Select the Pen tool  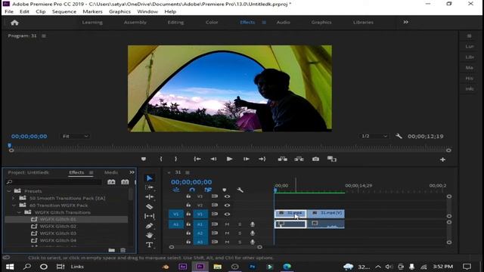point(150,225)
